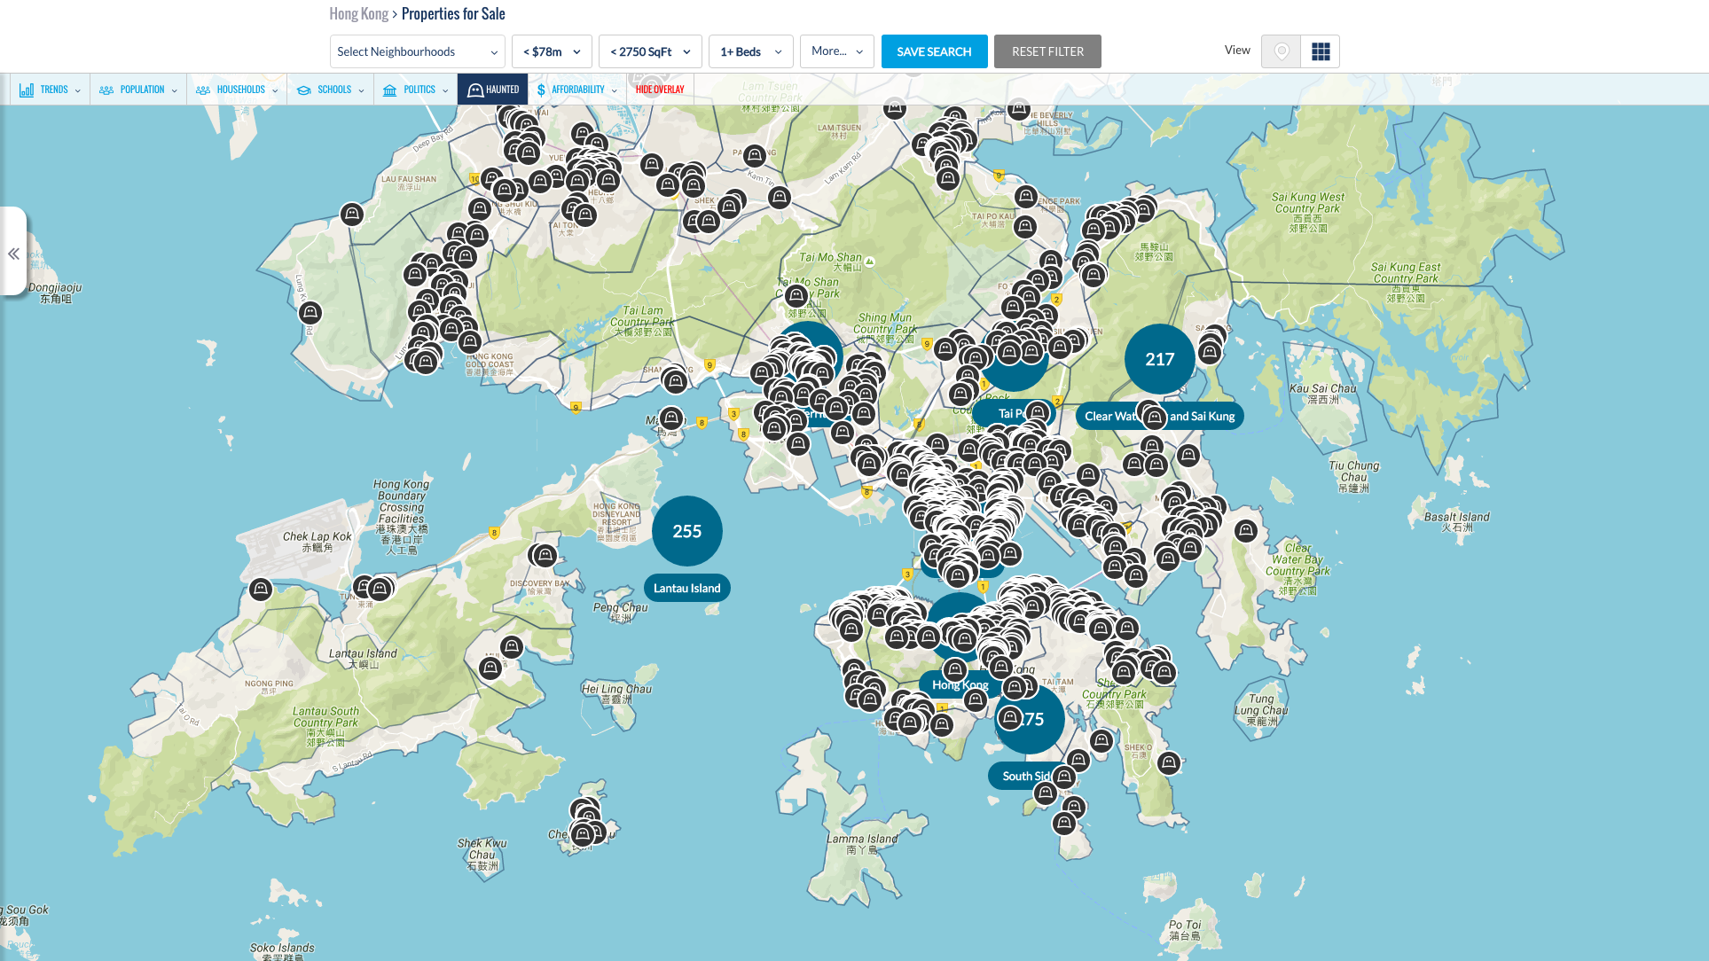
Task: Open the Households overlay menu
Action: (x=237, y=90)
